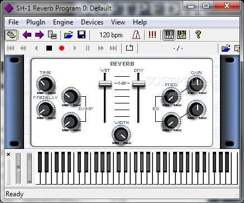The image size is (244, 203).
Task: Click the WIDTH knob
Action: point(121,135)
